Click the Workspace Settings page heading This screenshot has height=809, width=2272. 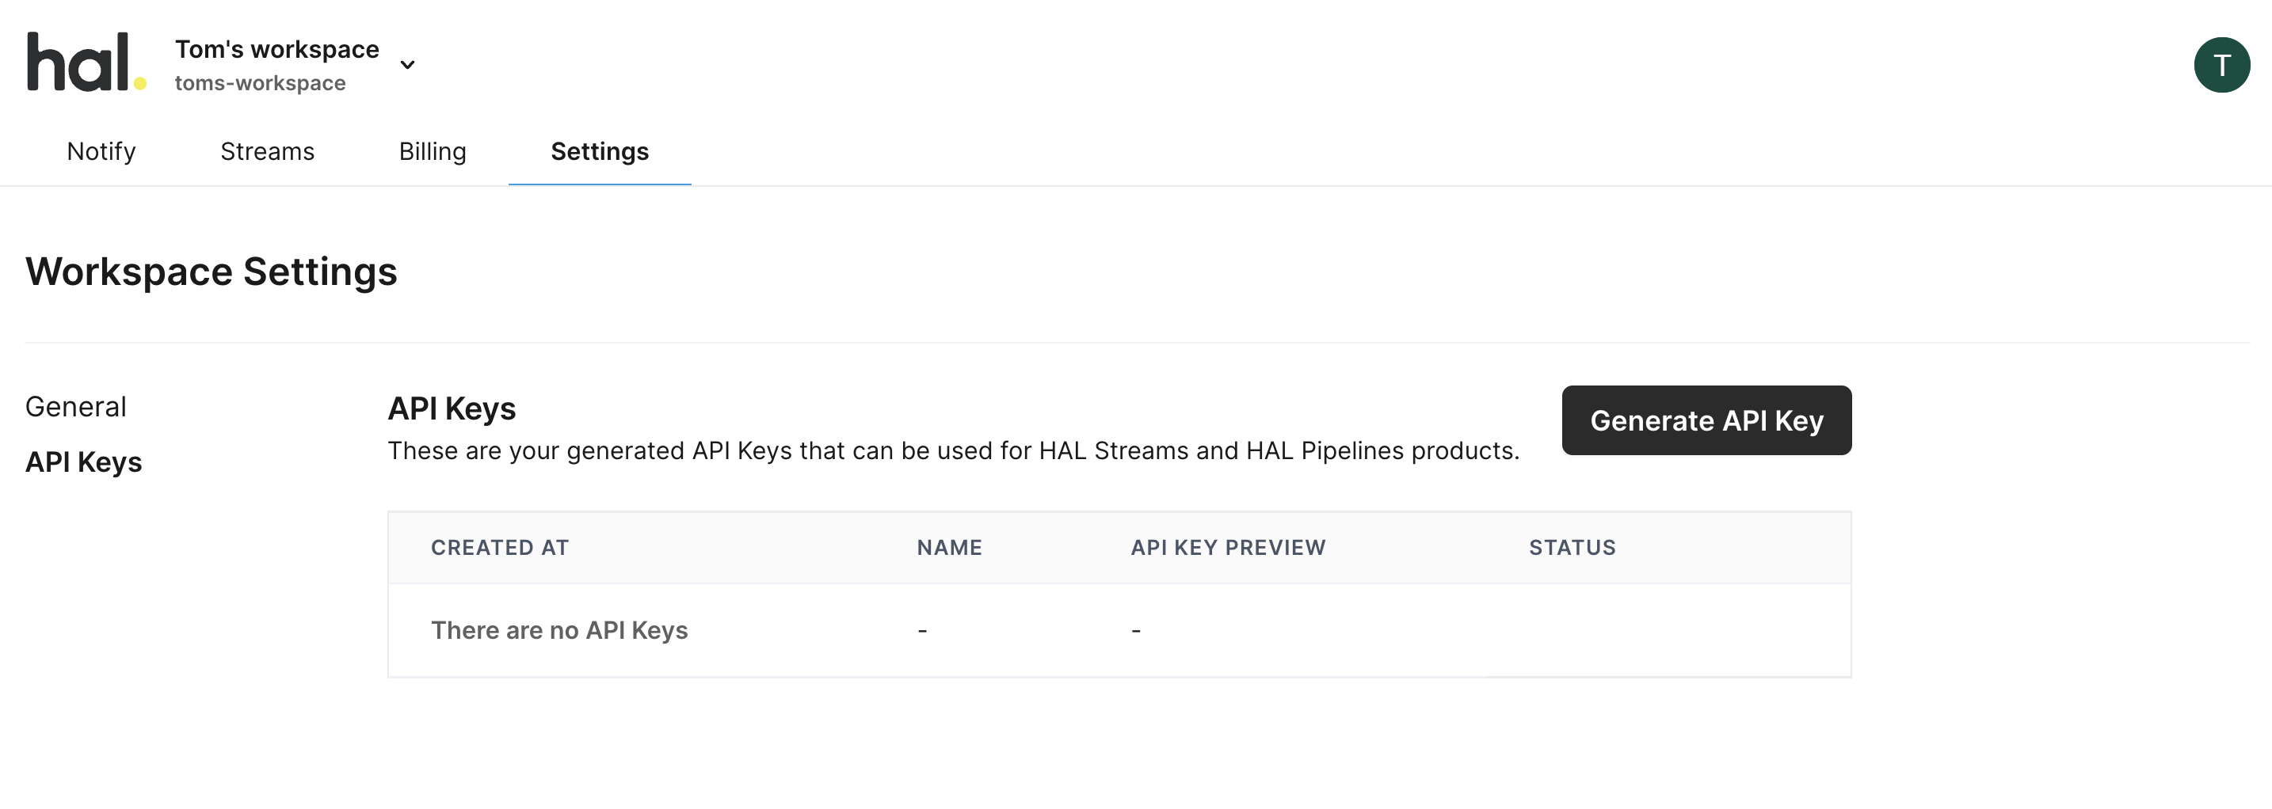pyautogui.click(x=212, y=272)
